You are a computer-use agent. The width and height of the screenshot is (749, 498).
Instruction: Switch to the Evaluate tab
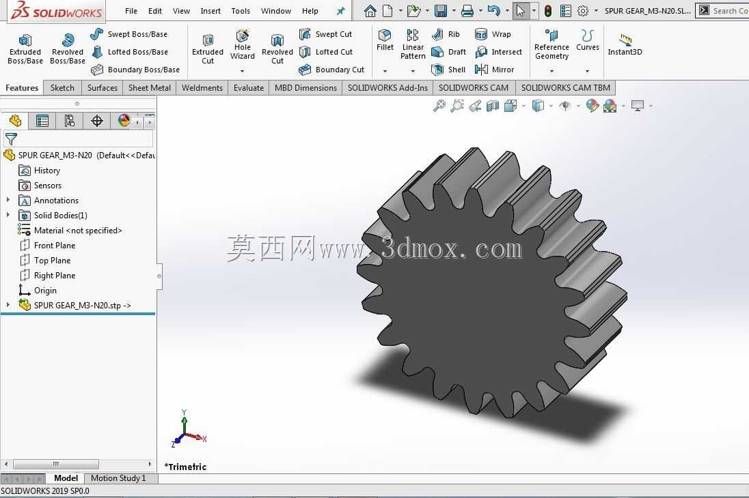pos(248,88)
